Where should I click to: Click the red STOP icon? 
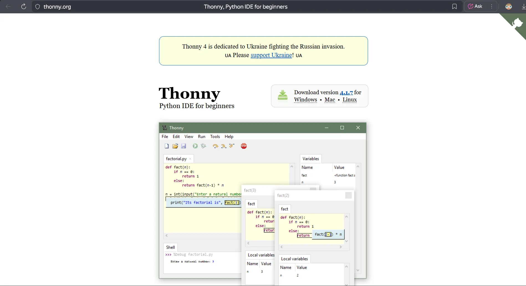244,146
